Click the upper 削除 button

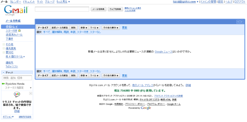point(73,28)
